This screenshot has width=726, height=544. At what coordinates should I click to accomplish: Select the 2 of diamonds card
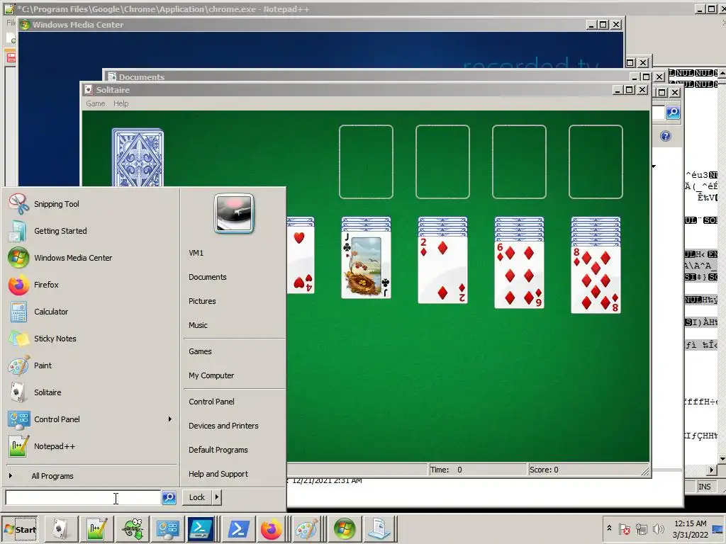(442, 269)
